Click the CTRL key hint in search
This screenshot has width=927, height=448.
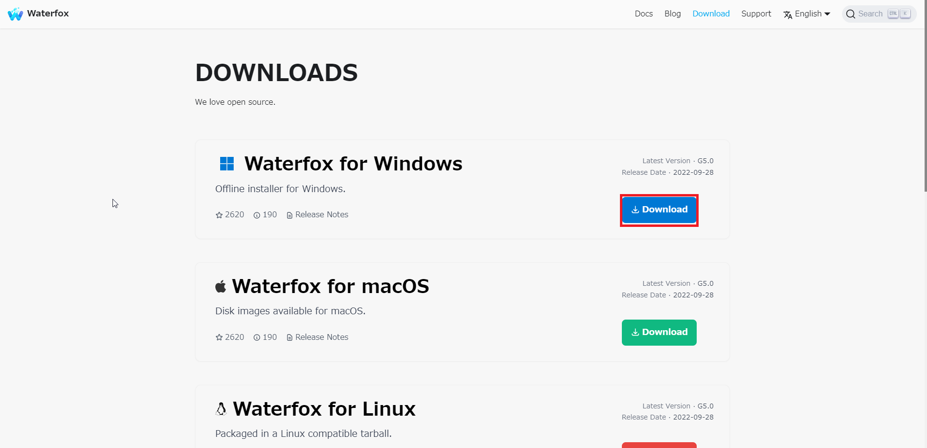[x=893, y=14]
